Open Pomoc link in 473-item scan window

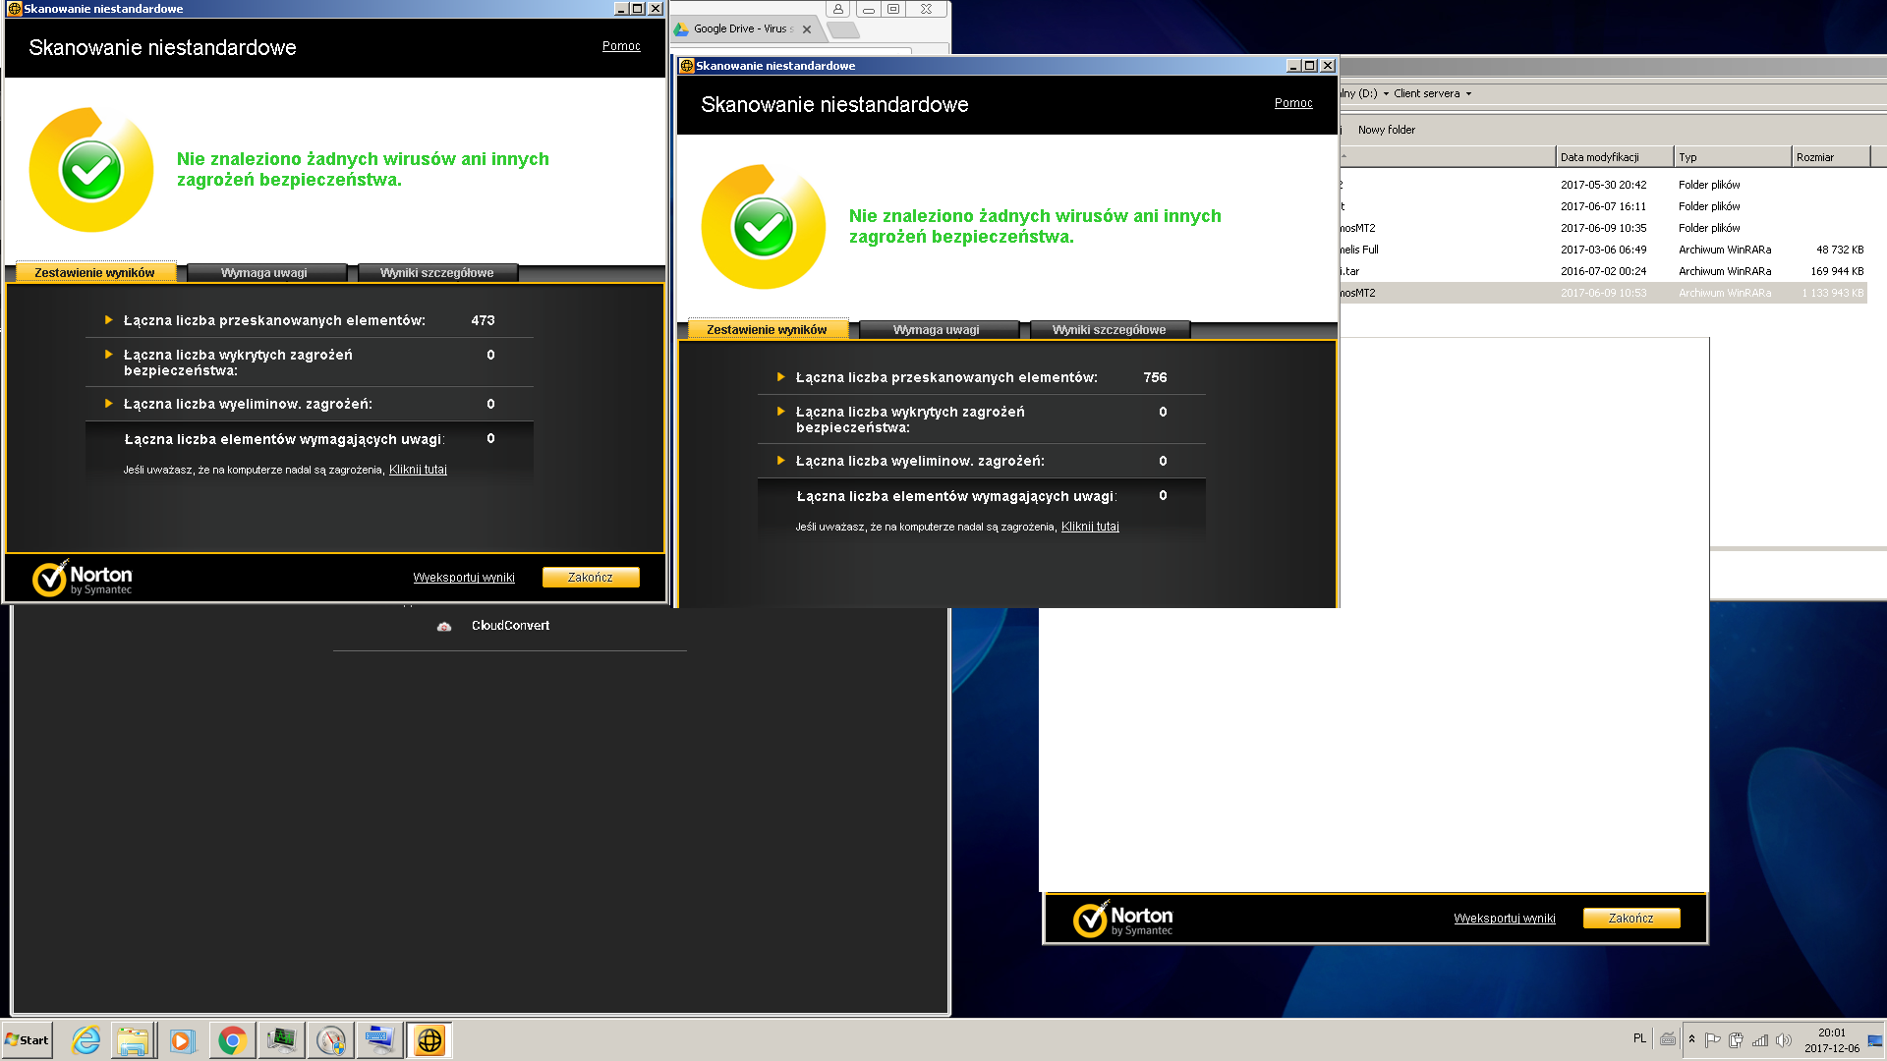[x=621, y=46]
